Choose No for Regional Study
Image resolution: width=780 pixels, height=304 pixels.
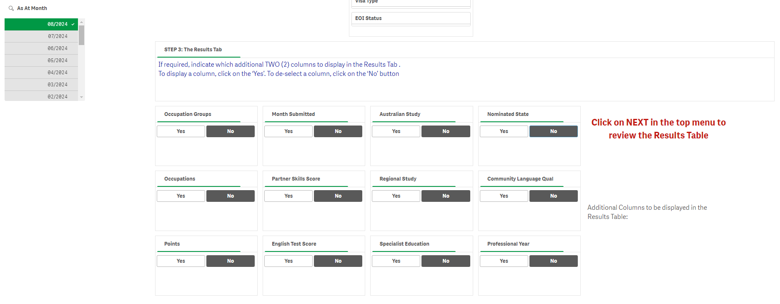pyautogui.click(x=445, y=196)
